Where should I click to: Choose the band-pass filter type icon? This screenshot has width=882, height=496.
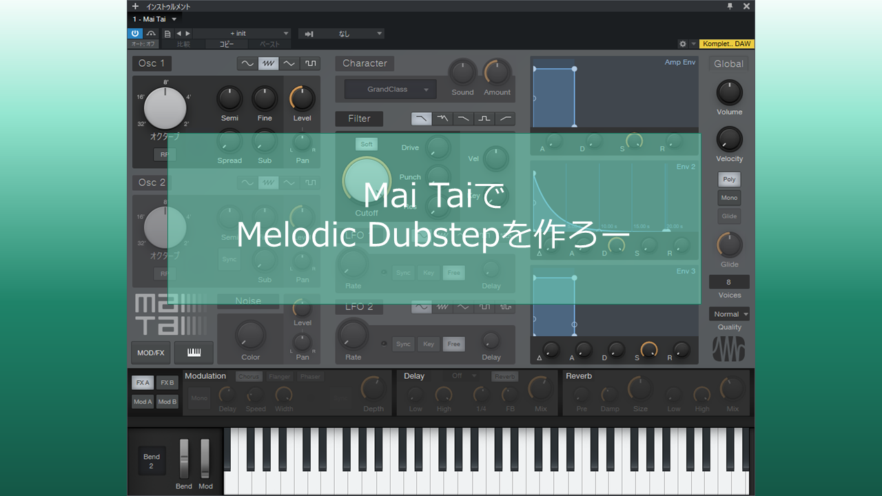[484, 118]
